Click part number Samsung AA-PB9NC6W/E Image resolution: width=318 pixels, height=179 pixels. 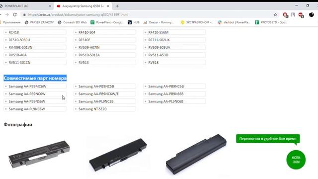[x=105, y=94]
